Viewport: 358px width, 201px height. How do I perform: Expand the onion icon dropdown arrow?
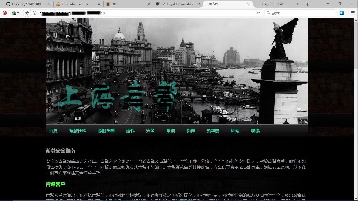[18, 13]
